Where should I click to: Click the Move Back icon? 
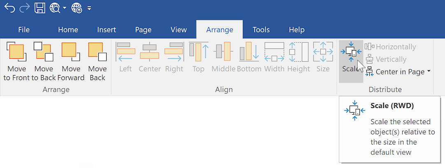click(97, 52)
